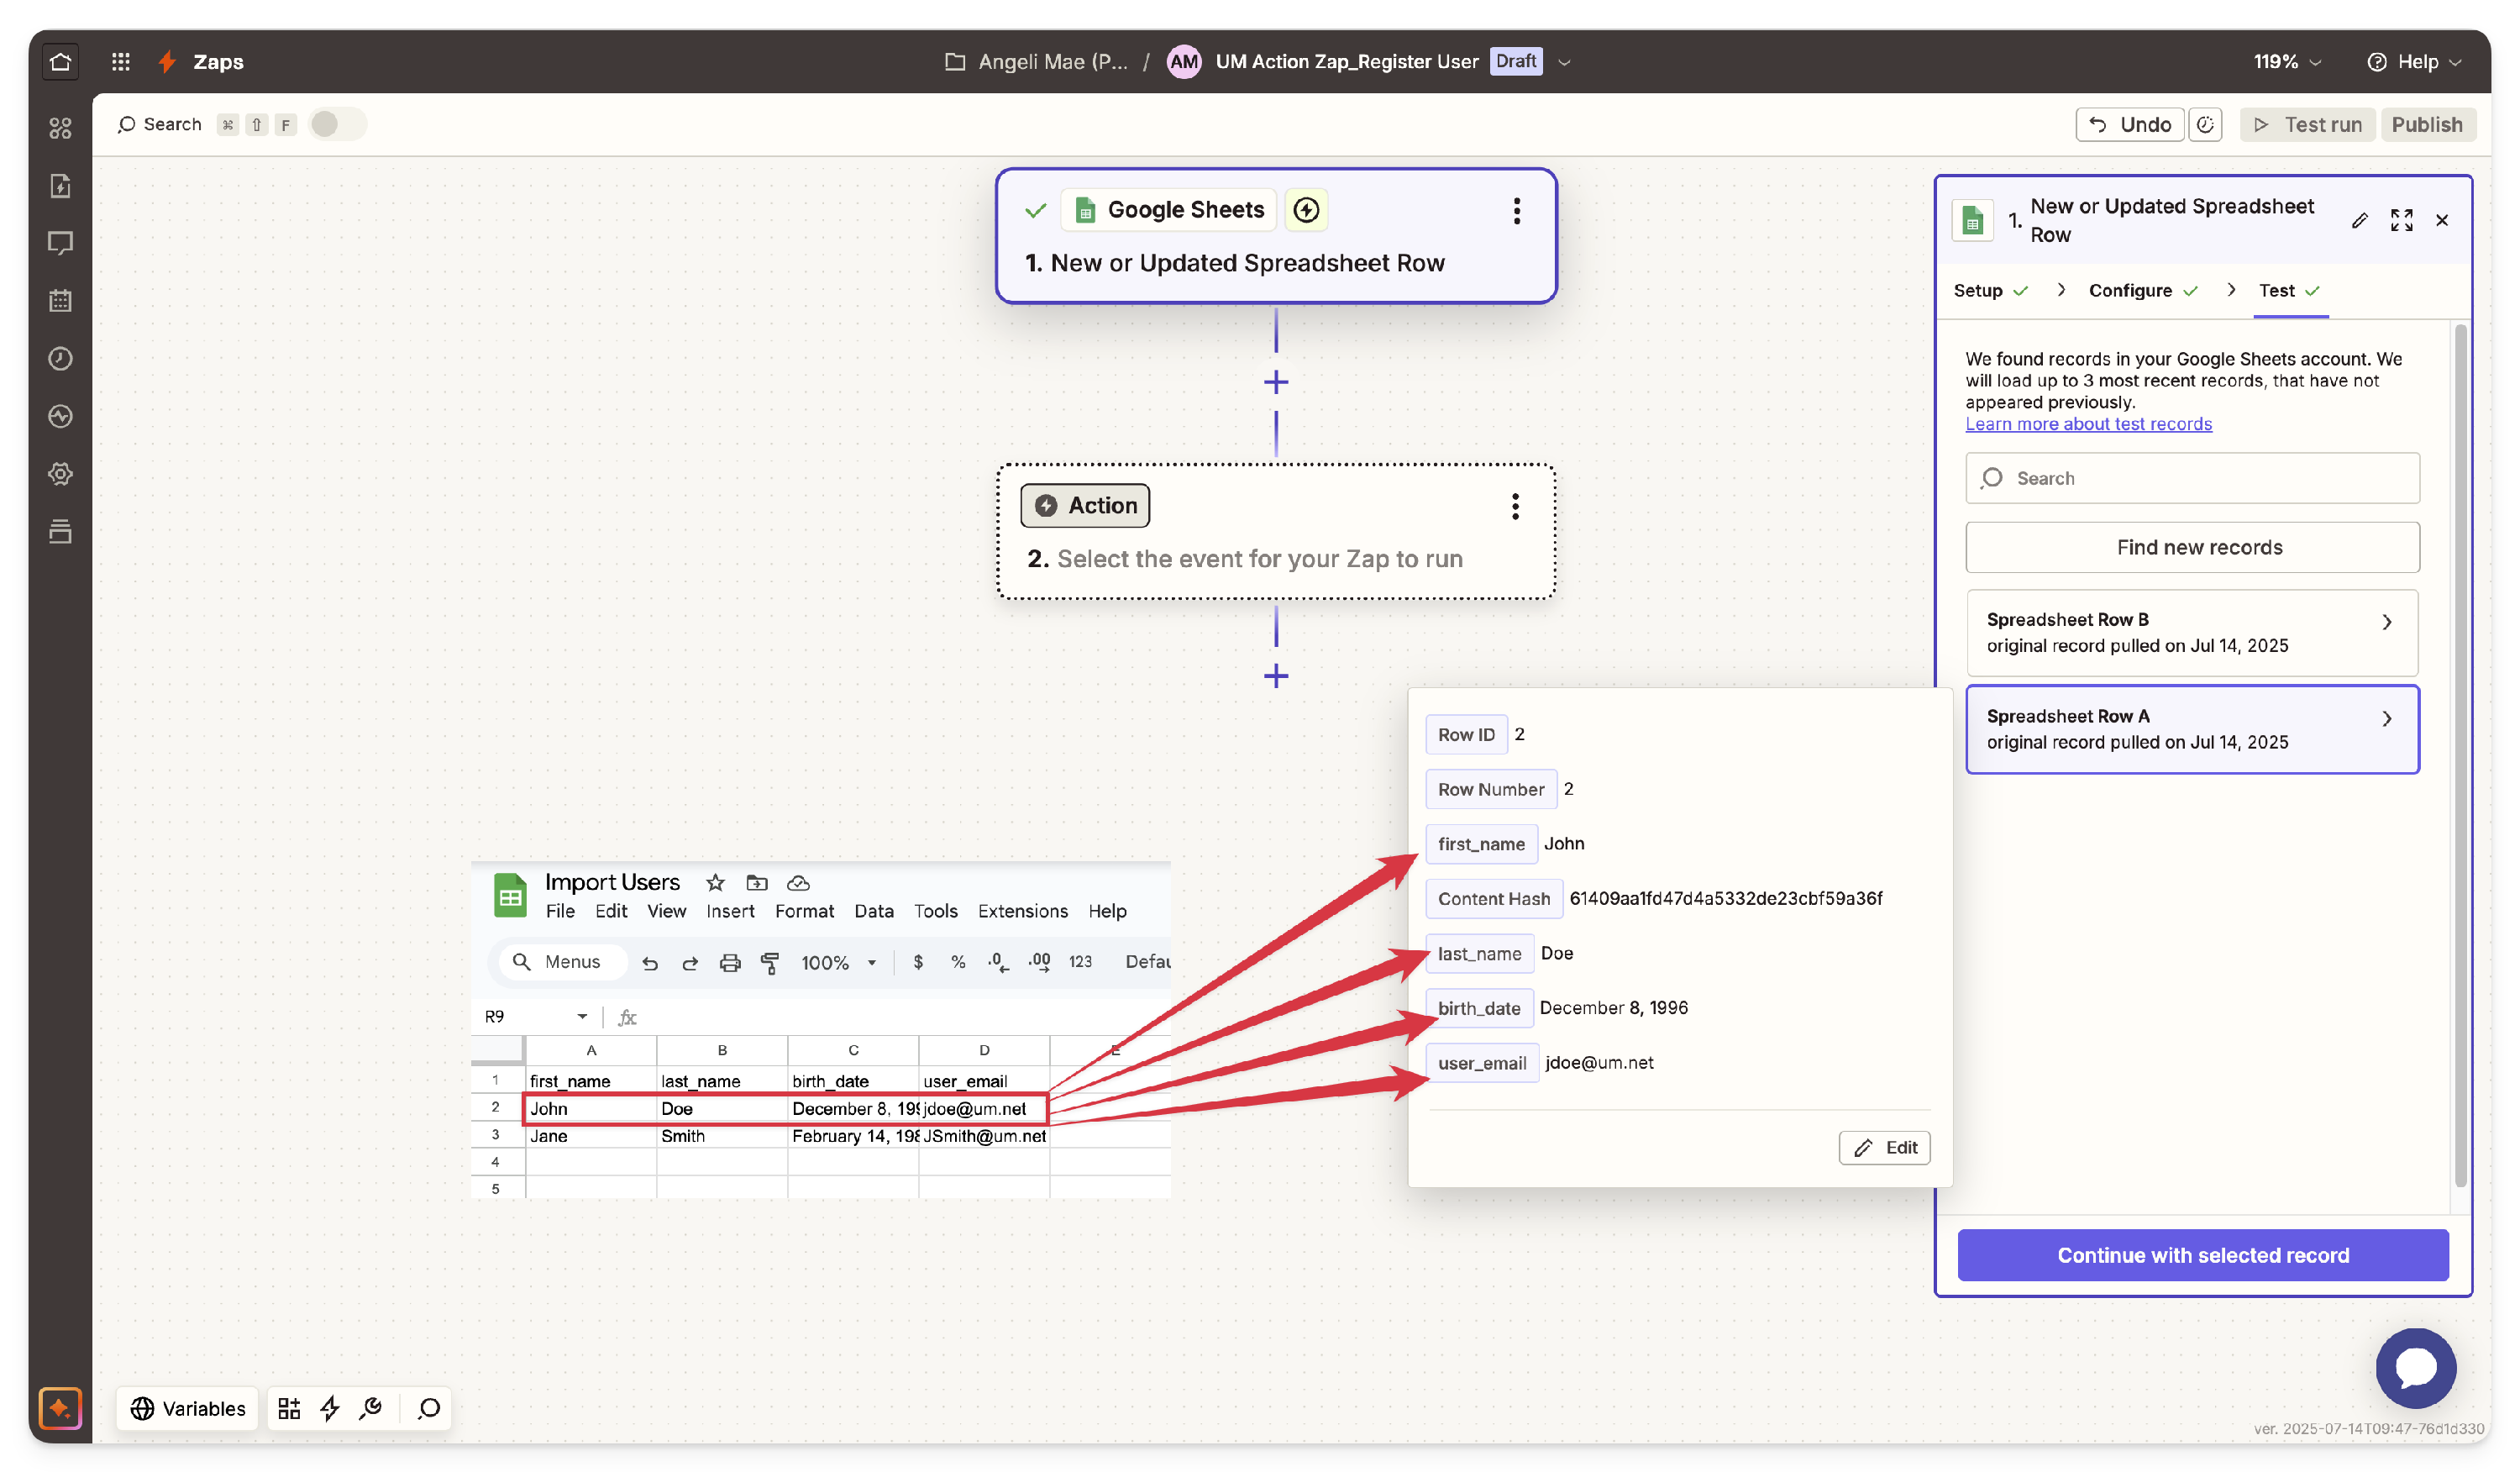Viewport: 2520px width, 1472px height.
Task: Select the Google Sheets trigger step card
Action: click(x=1275, y=236)
